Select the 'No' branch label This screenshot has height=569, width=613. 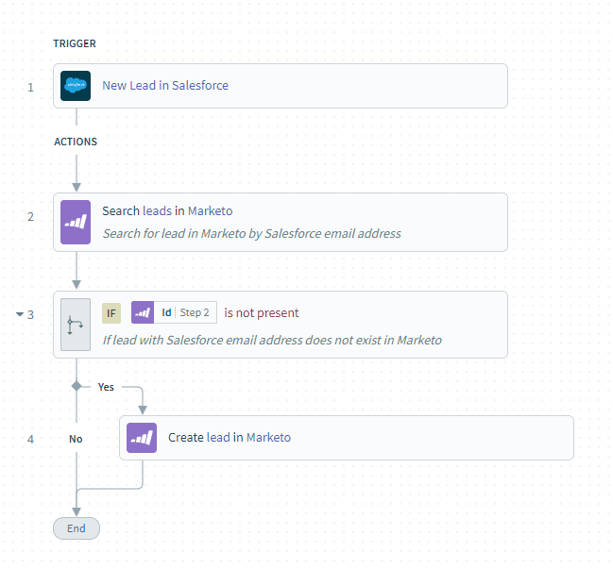76,439
